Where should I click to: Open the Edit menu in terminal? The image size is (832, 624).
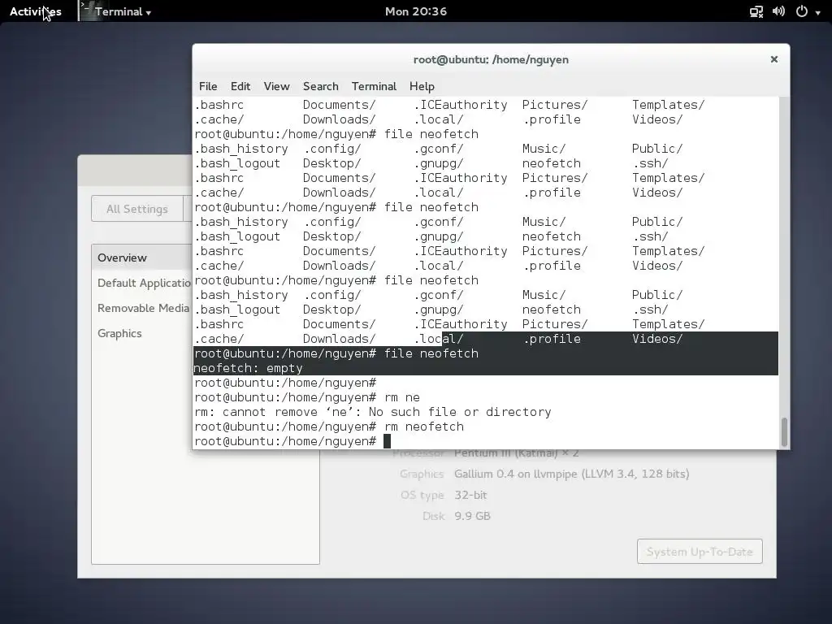coord(240,86)
